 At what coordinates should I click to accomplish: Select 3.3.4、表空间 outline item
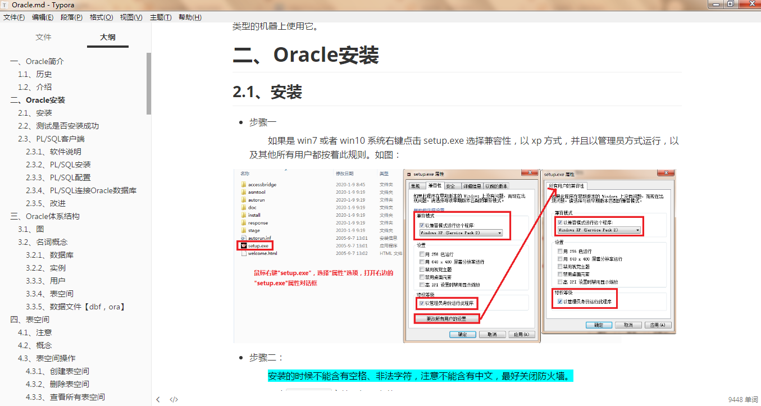[49, 294]
